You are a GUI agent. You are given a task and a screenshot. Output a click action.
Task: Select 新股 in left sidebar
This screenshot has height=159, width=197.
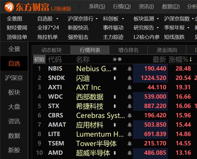point(14,150)
